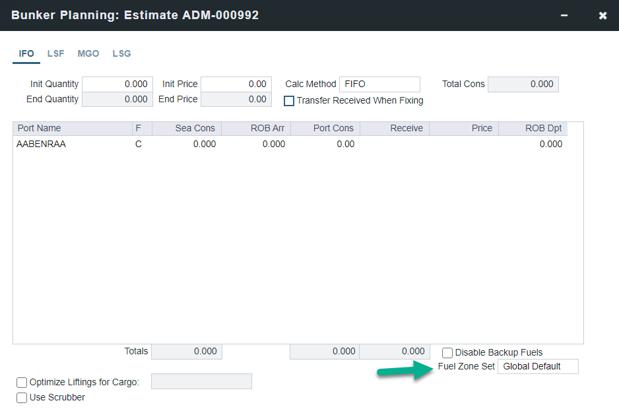
Task: Go to the LSG tab
Action: [x=121, y=53]
